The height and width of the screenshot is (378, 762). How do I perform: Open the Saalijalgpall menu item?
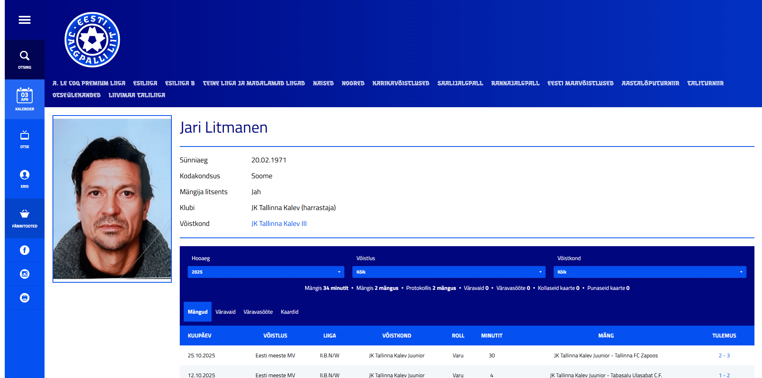coord(461,83)
